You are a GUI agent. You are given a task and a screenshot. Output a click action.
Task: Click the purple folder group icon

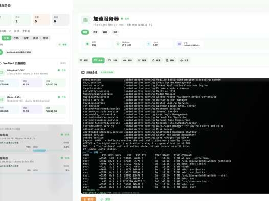[179, 44]
